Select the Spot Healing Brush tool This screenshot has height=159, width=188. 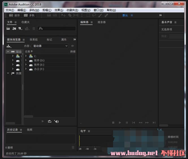[x=106, y=15]
